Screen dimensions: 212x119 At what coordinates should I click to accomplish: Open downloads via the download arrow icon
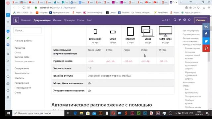204,8
